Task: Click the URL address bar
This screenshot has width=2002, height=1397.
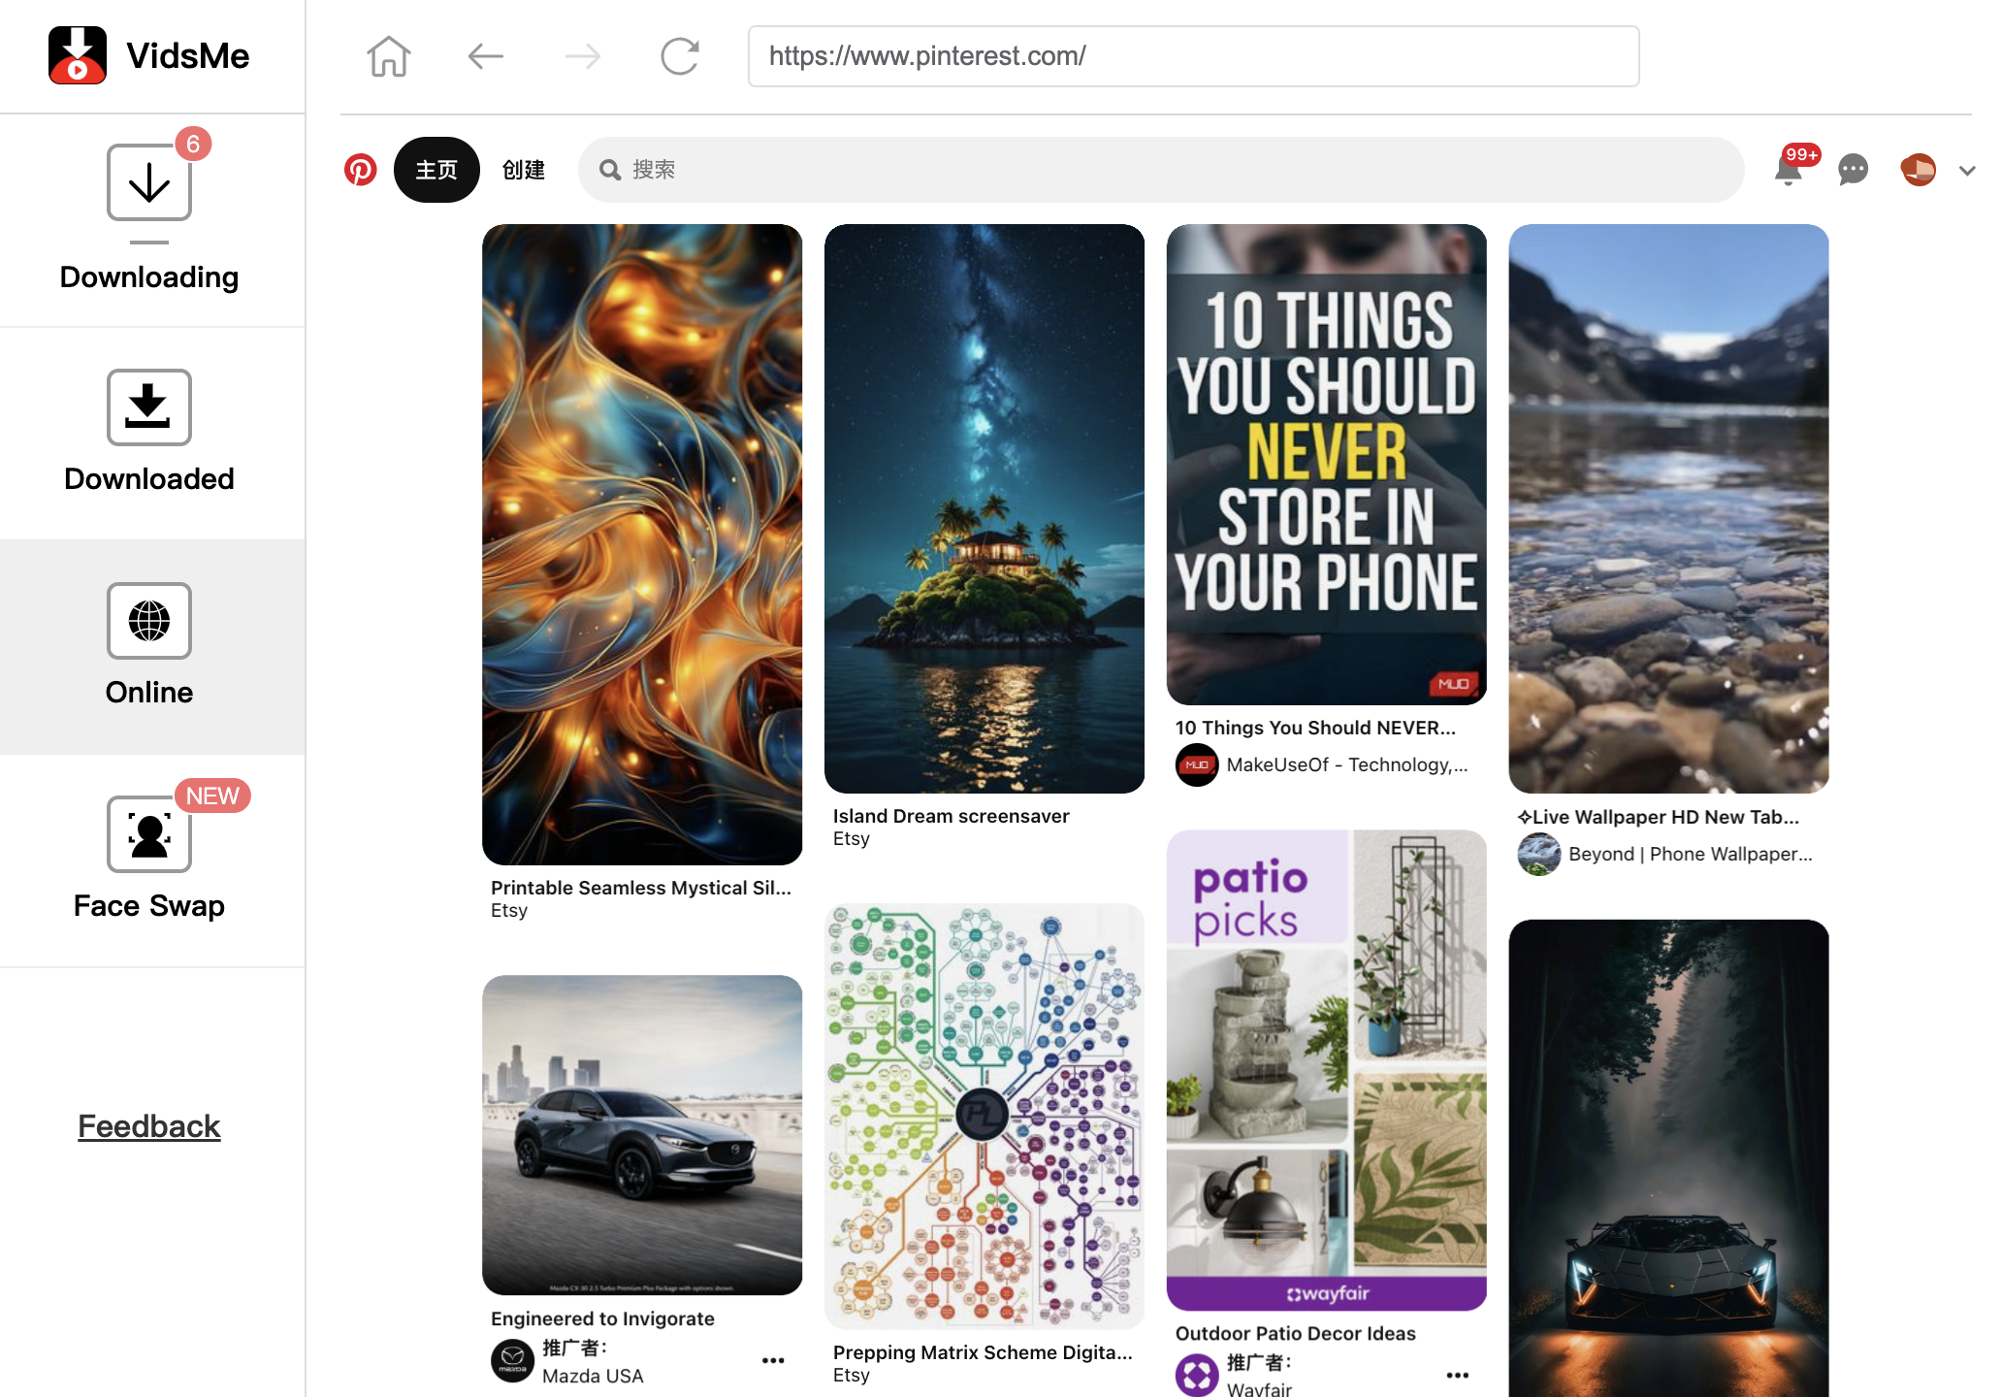Action: tap(1193, 56)
